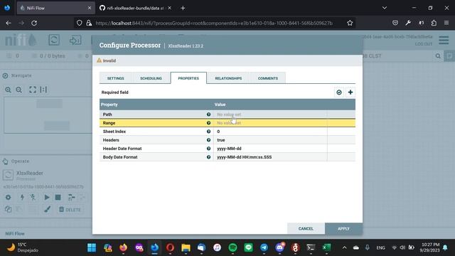Screen dimensions: 455x256
Task: Start the selected processor
Action: [47, 198]
